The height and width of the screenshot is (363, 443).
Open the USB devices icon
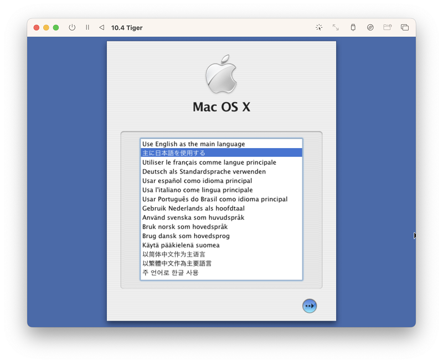point(353,27)
